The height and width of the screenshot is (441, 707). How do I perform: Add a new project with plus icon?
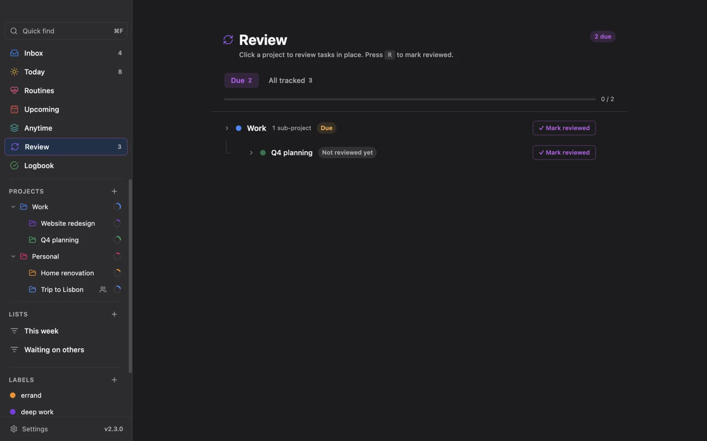tap(114, 191)
